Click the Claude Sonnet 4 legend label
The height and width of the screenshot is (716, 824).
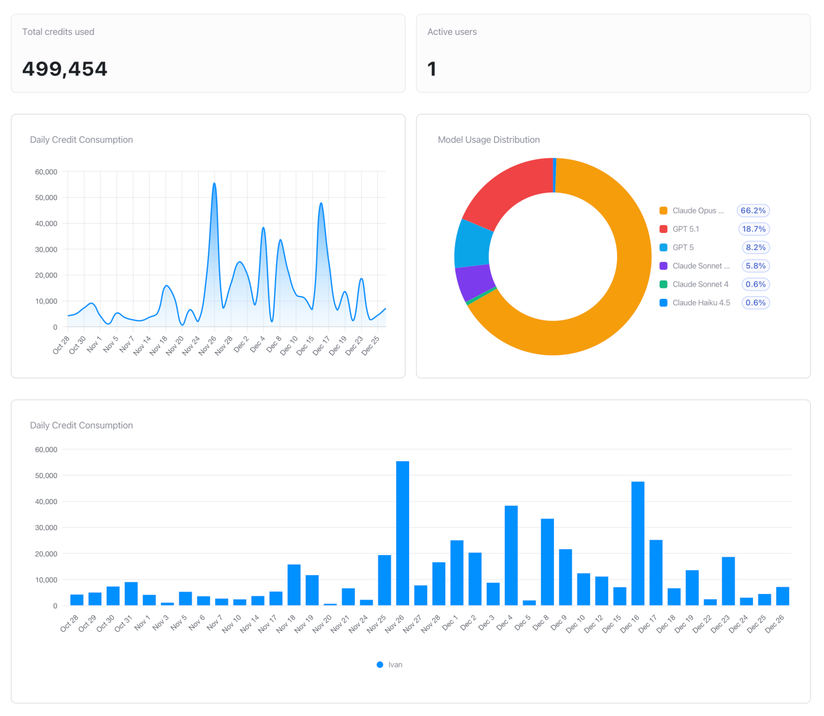[x=700, y=285]
